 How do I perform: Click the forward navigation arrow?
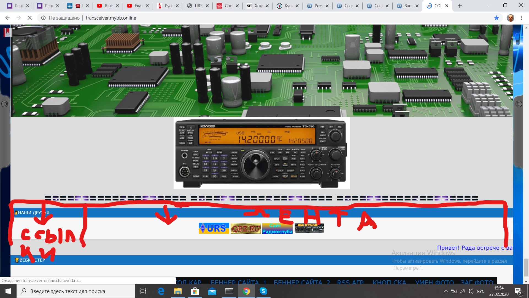click(x=18, y=18)
